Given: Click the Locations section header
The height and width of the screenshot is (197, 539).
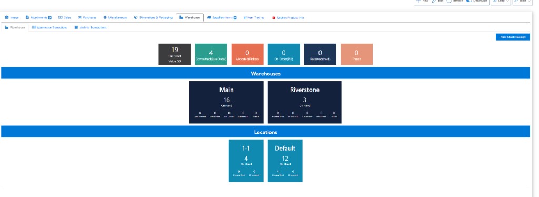Looking at the screenshot, I should click(265, 132).
